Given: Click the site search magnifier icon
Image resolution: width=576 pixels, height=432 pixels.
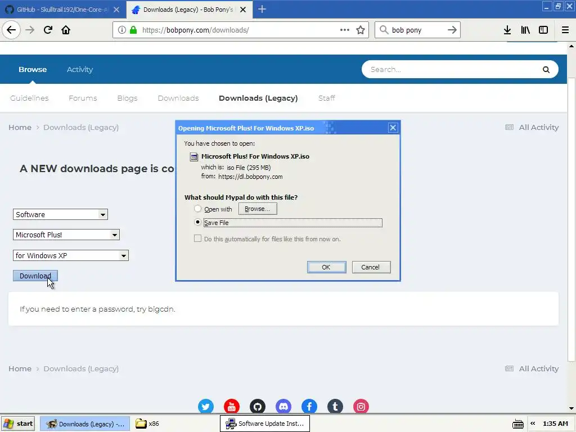Looking at the screenshot, I should [x=546, y=69].
